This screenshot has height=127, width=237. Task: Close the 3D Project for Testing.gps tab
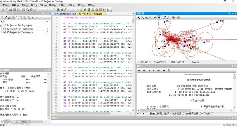(106, 14)
